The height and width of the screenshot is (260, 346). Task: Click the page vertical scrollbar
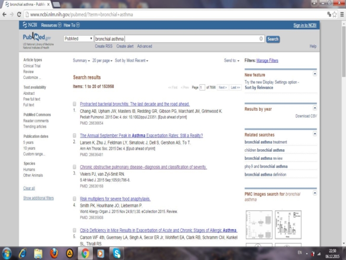coord(343,51)
